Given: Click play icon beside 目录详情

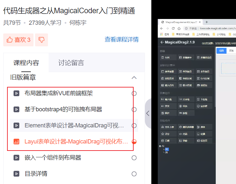Looking at the screenshot, I should coord(16,174).
